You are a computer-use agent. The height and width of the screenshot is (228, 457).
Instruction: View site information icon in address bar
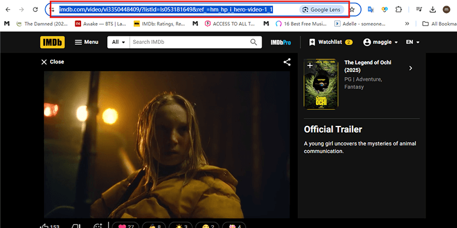[53, 10]
